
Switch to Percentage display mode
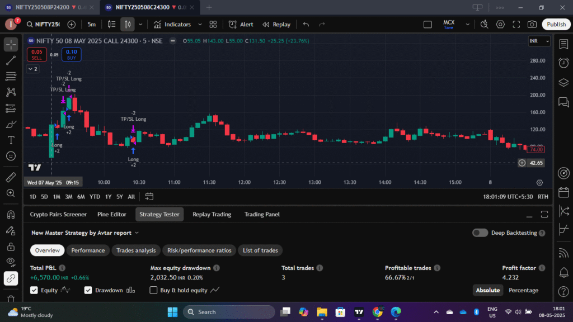[x=523, y=290]
